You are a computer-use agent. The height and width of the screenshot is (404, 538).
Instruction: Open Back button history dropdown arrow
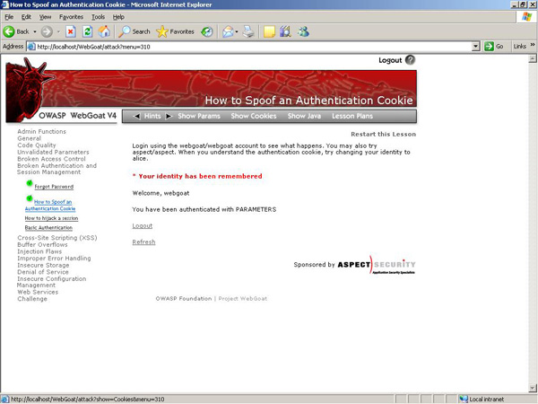(x=35, y=31)
